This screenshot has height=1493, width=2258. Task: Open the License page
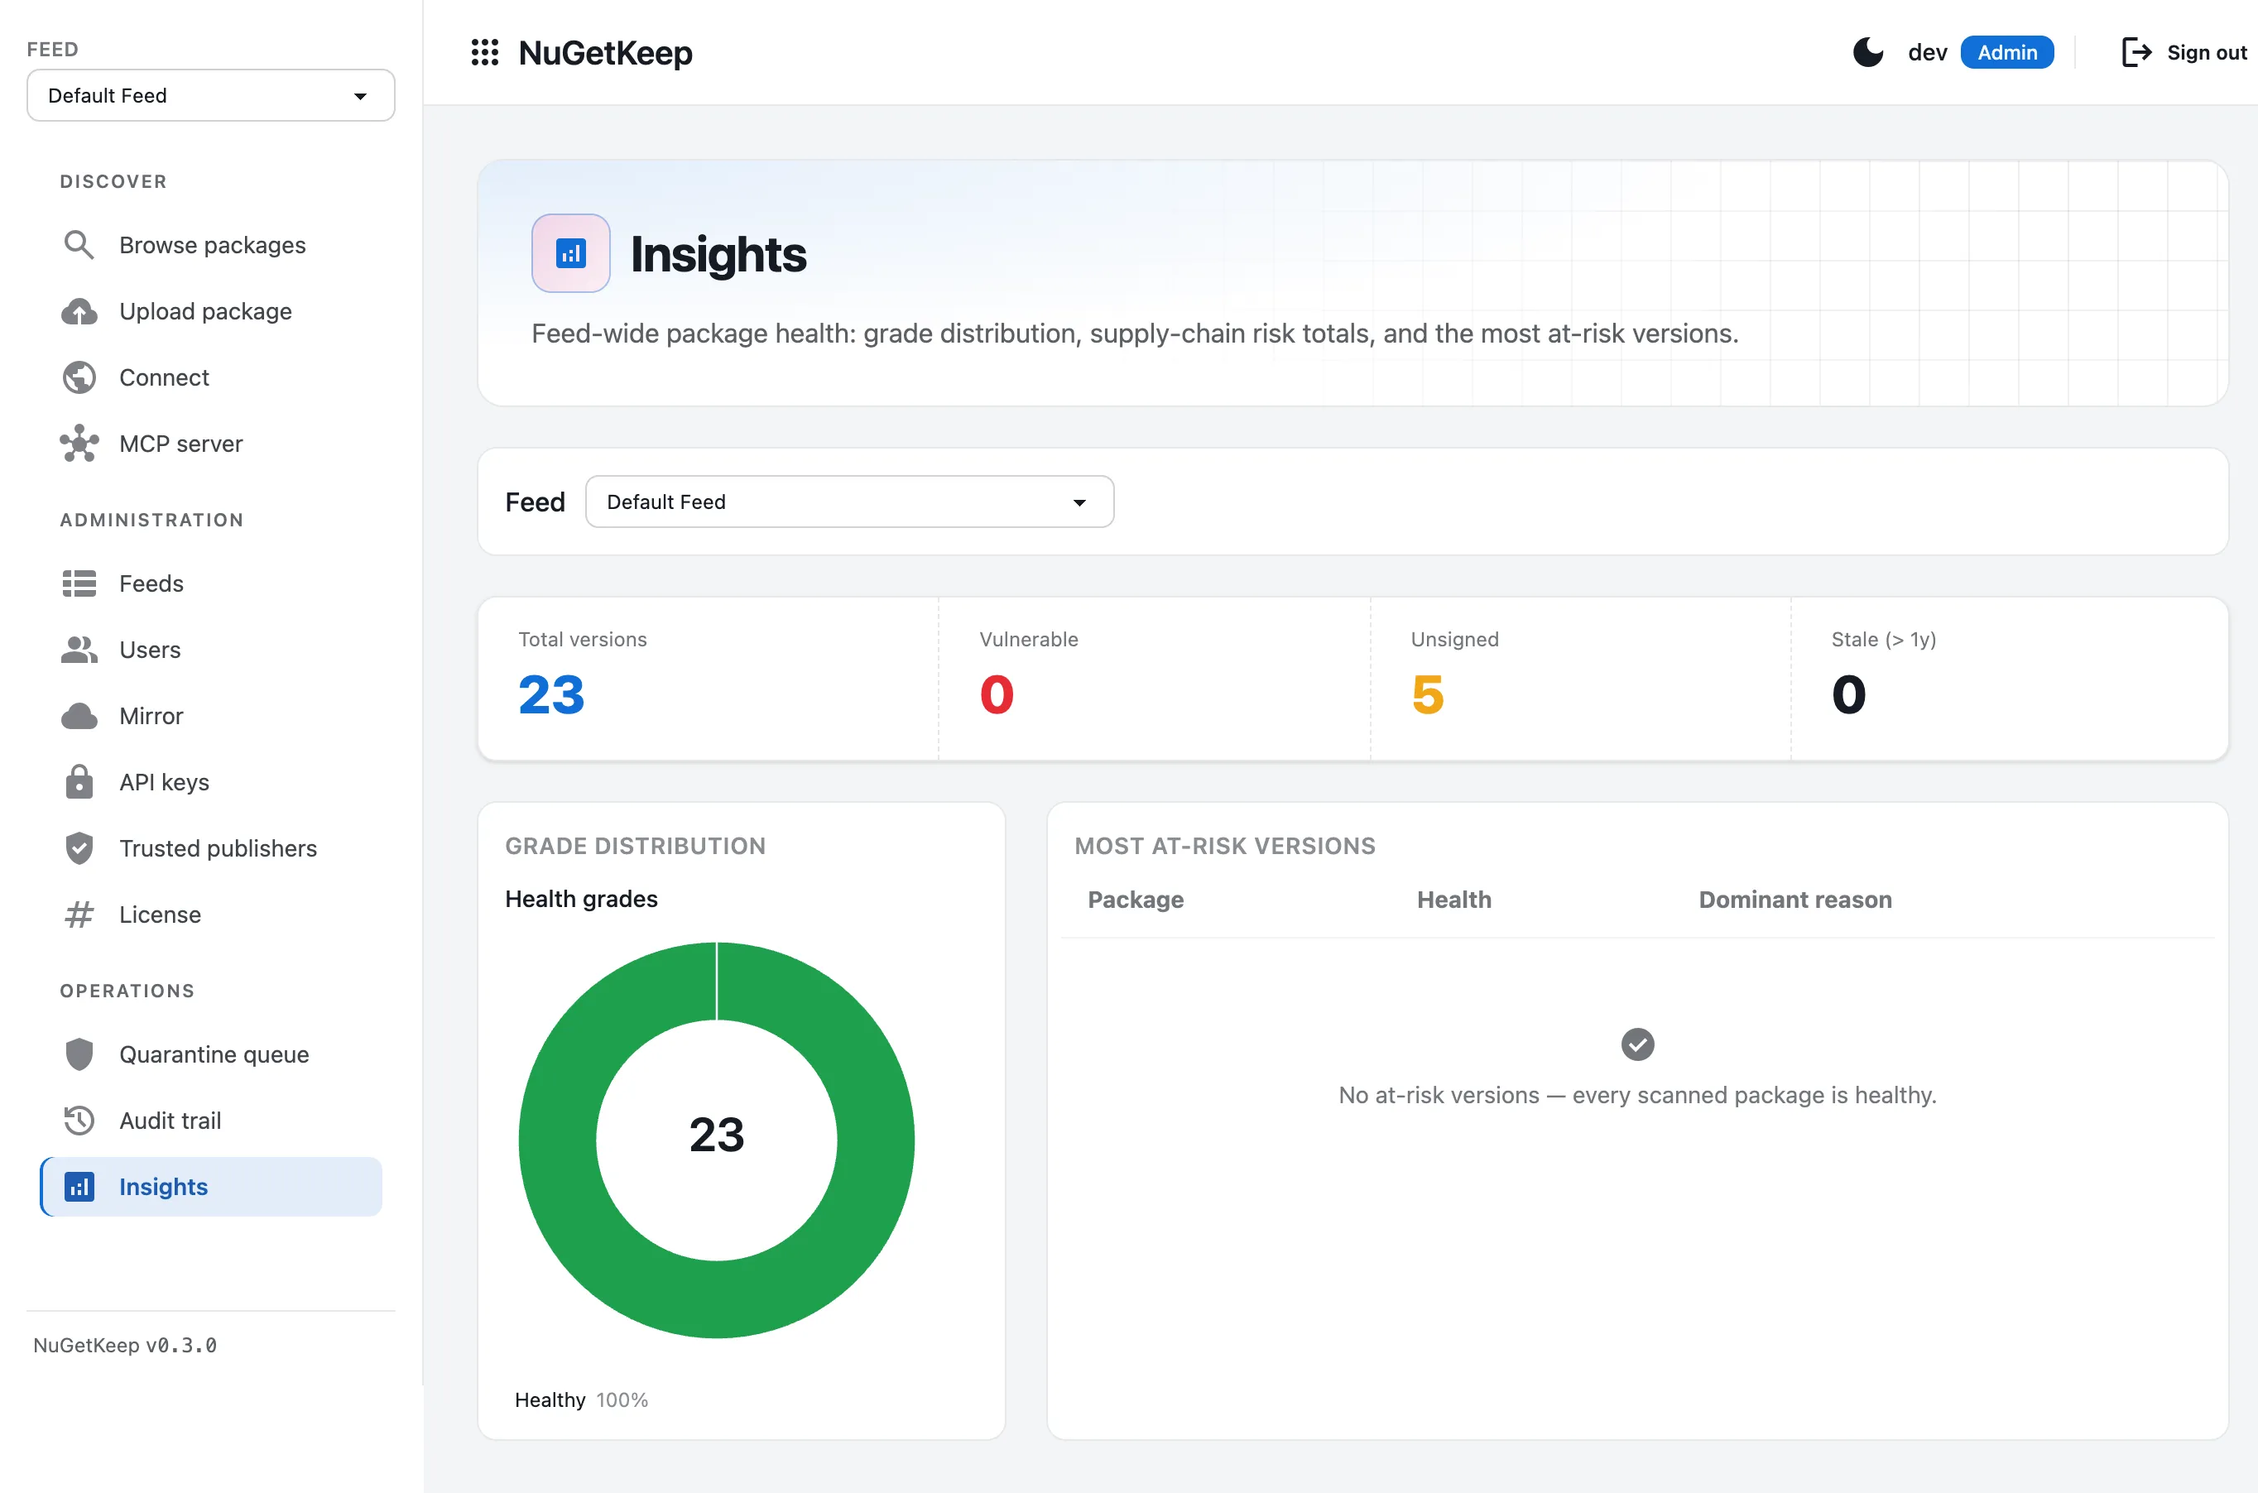211,914
